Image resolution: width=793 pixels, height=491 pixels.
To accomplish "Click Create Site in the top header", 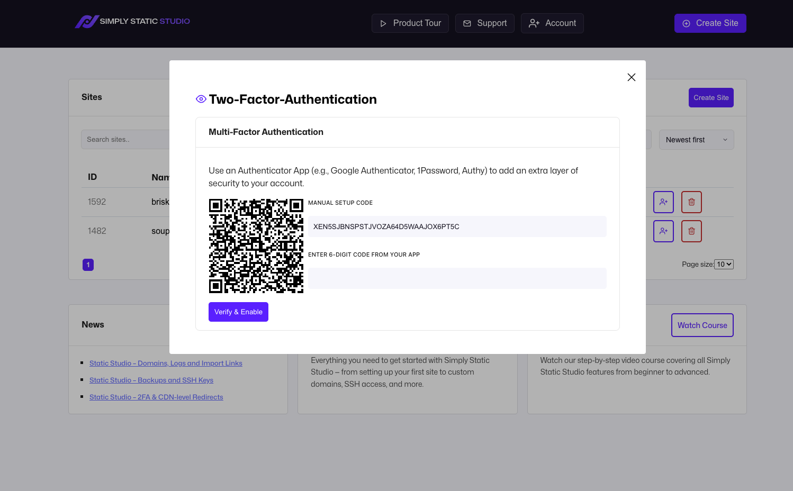I will pyautogui.click(x=710, y=23).
